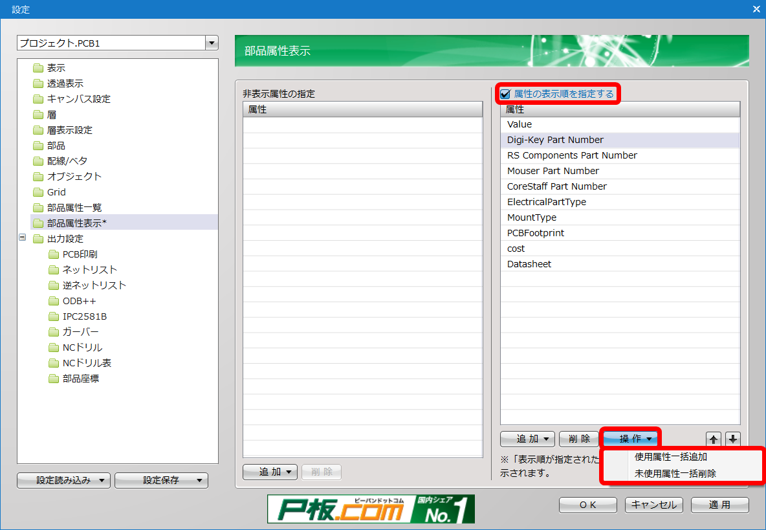Open the NCドリル folder icon
This screenshot has width=766, height=530.
[54, 348]
